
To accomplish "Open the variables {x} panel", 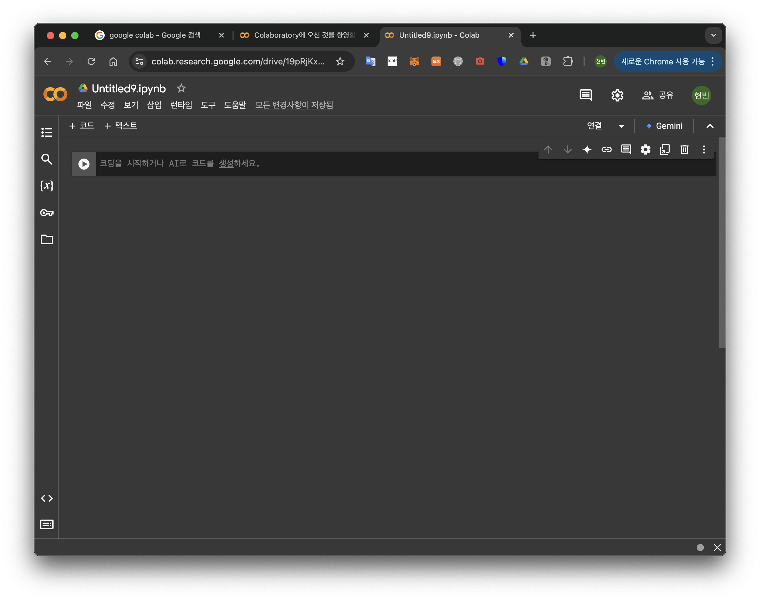I will pyautogui.click(x=47, y=185).
